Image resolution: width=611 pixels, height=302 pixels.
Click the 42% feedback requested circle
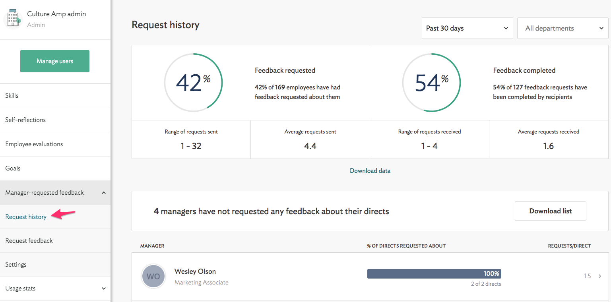[x=193, y=83]
